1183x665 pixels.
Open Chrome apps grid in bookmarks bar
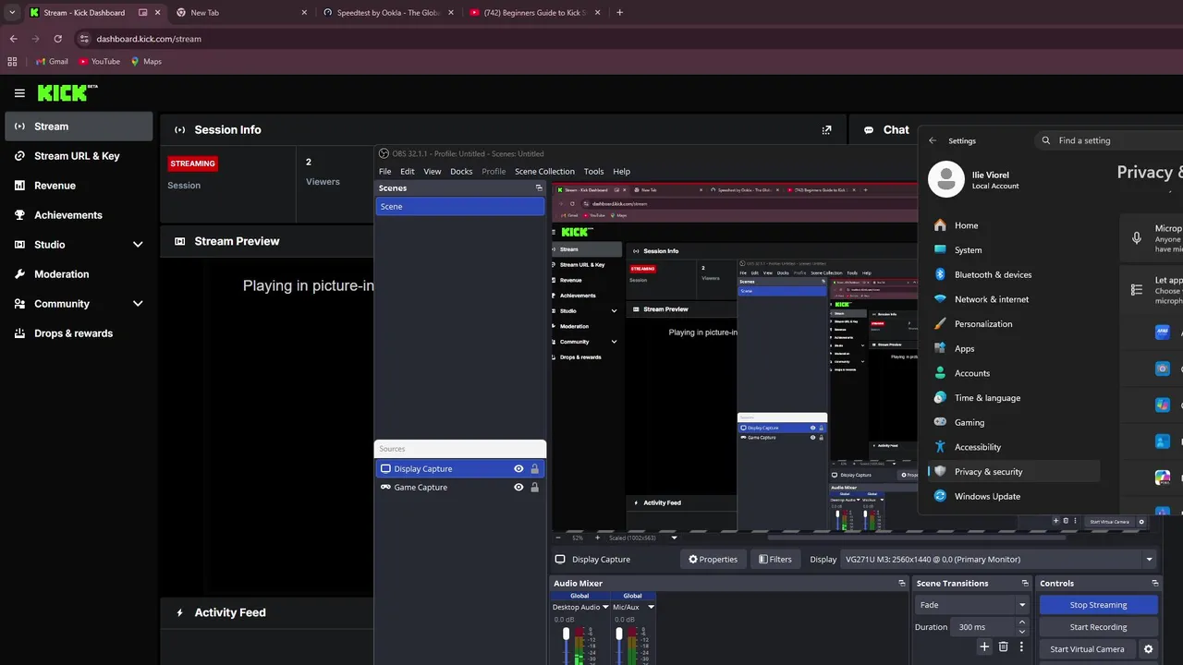tap(12, 61)
